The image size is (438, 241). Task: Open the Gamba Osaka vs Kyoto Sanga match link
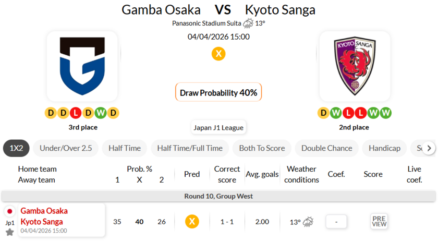click(44, 216)
